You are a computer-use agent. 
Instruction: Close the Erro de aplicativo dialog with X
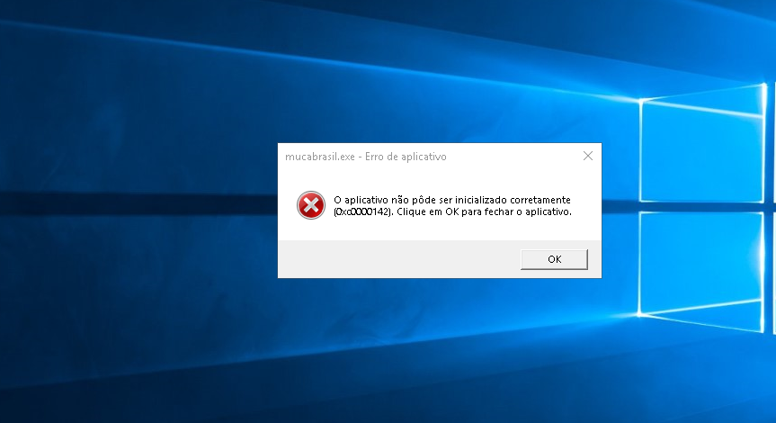pyautogui.click(x=588, y=156)
